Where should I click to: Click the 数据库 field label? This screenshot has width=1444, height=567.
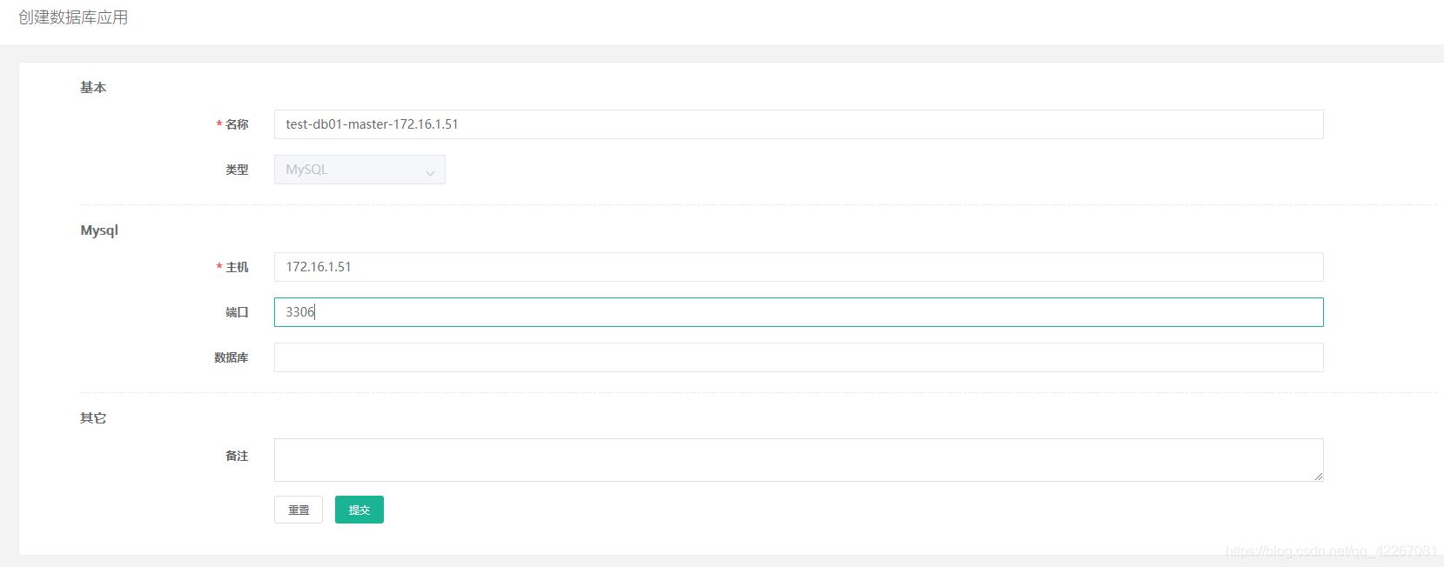[231, 357]
